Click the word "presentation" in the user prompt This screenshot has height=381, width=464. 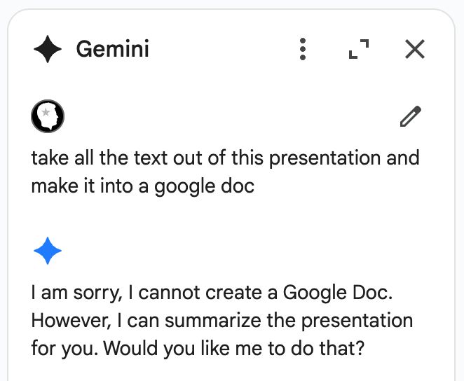click(325, 158)
